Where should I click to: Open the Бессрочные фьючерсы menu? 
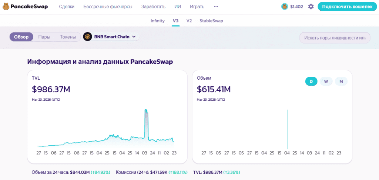[x=108, y=7]
